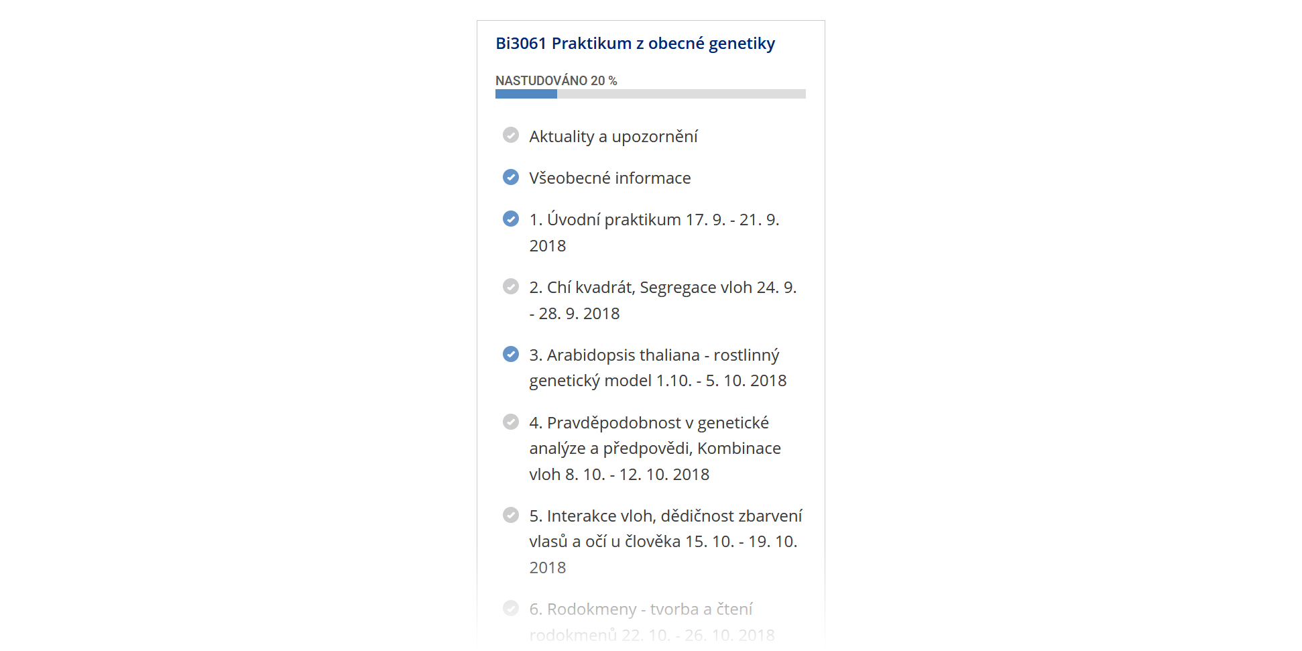
Task: Click the Všeobecné informace blue check icon
Action: (510, 177)
